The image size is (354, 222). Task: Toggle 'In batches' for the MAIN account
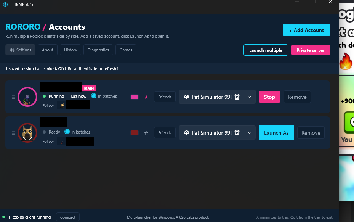(x=94, y=96)
